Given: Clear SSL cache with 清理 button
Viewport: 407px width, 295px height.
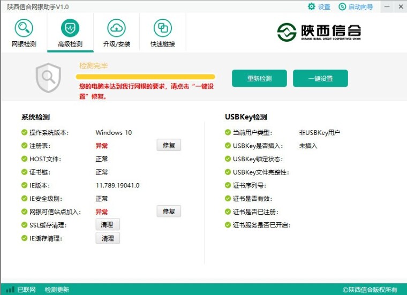Looking at the screenshot, I should [x=108, y=224].
